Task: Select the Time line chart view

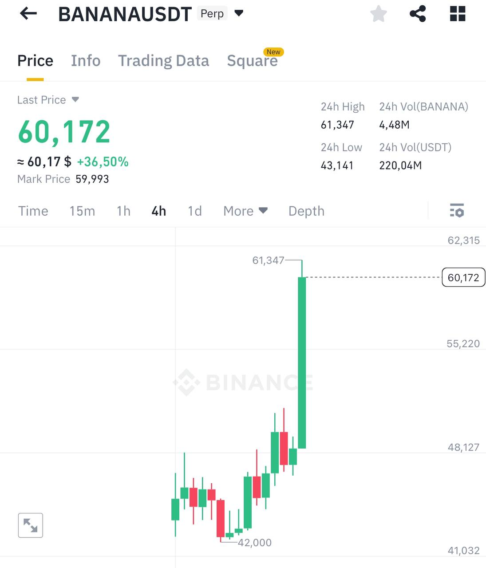Action: [x=33, y=211]
